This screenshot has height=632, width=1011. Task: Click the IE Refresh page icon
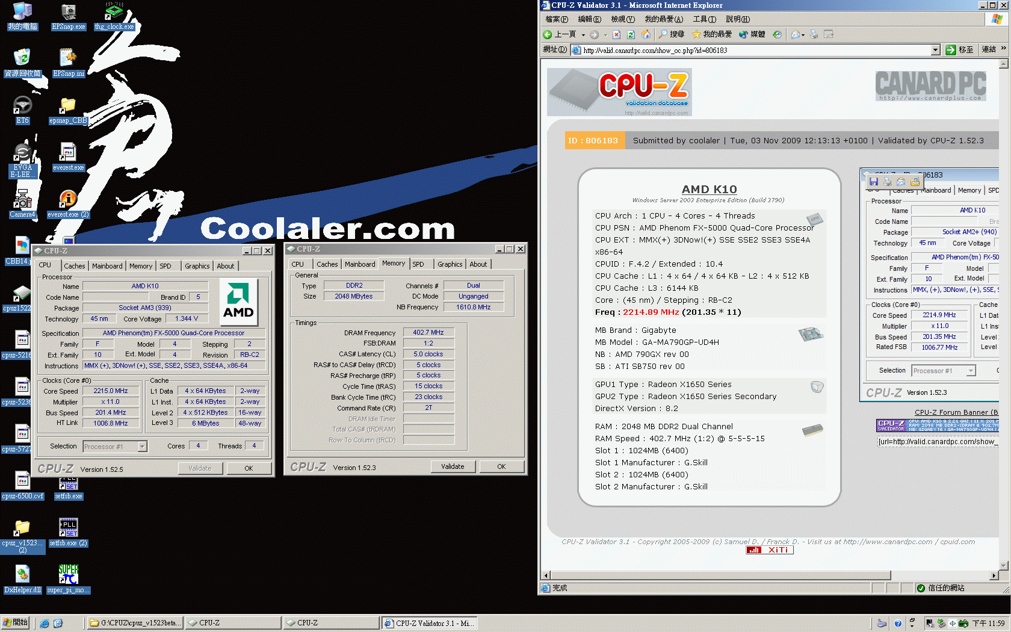pyautogui.click(x=631, y=34)
